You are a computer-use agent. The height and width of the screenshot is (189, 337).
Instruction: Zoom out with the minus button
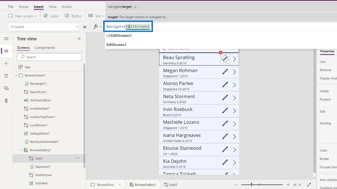[x=236, y=185]
